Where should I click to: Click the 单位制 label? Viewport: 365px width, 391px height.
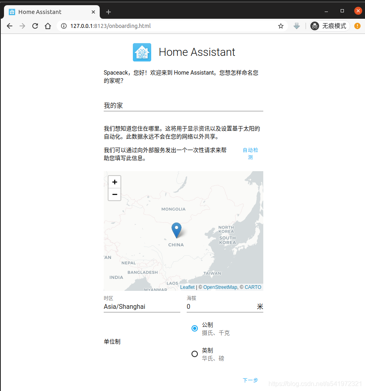coord(112,342)
